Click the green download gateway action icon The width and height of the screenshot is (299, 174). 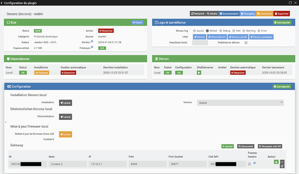[x=276, y=162]
